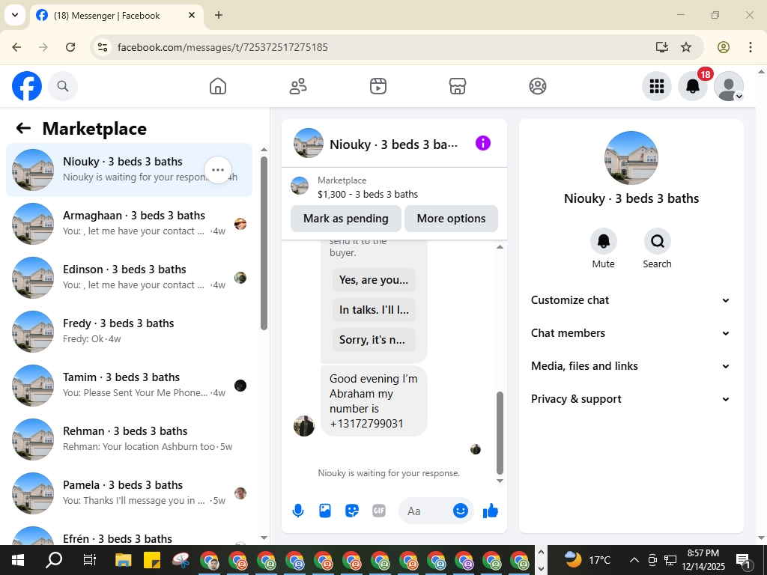Viewport: 767px width, 575px height.
Task: Bookmark this page with the star icon
Action: 686,47
